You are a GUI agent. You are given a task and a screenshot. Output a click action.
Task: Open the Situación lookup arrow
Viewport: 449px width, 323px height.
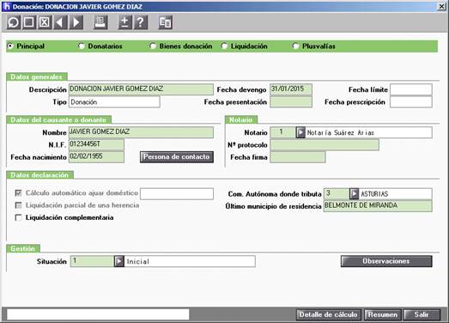coord(118,261)
